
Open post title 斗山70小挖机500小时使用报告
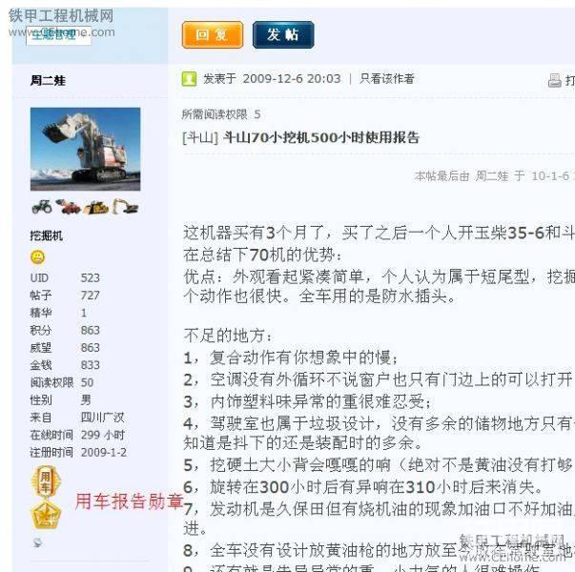321,138
